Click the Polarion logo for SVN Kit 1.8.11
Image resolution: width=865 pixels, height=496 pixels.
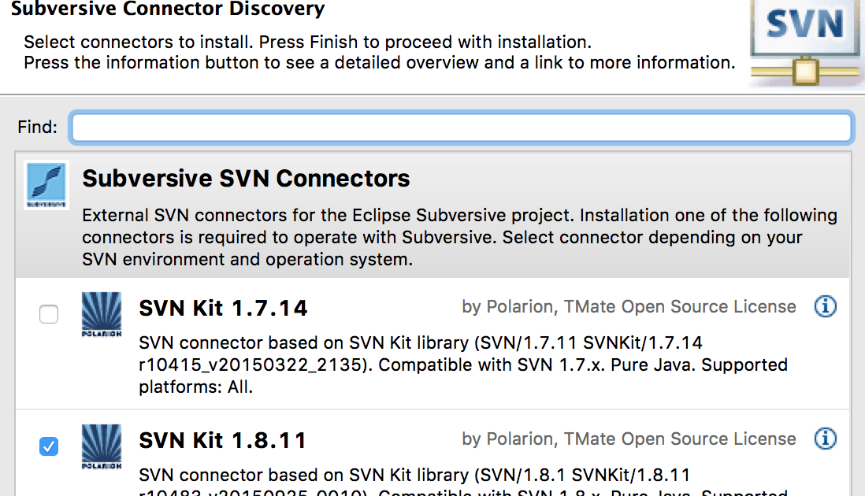tap(102, 446)
